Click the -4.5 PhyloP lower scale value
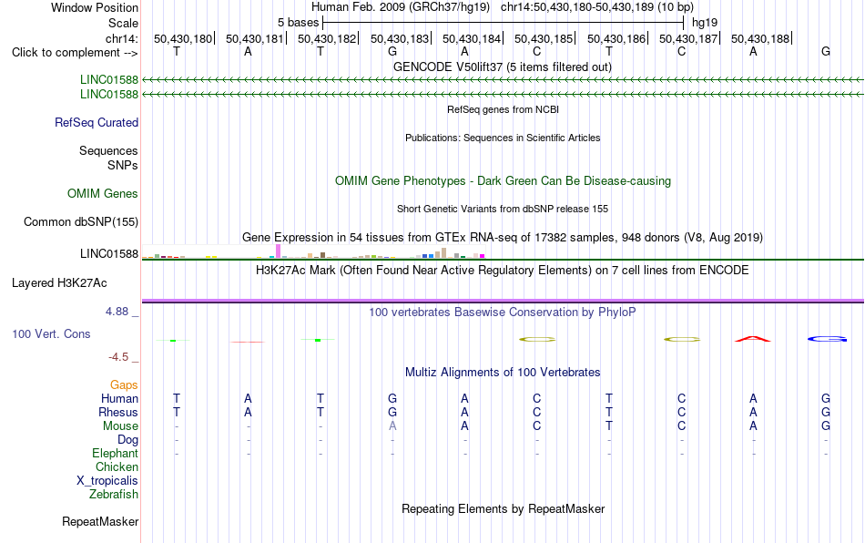This screenshot has width=865, height=543. [118, 357]
